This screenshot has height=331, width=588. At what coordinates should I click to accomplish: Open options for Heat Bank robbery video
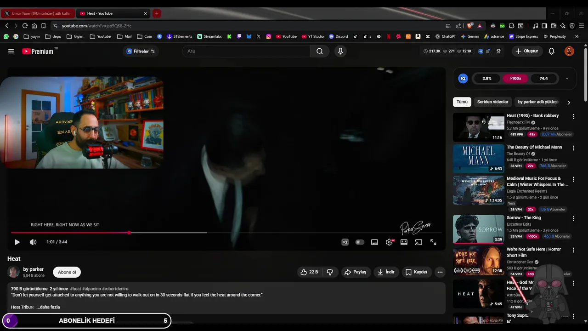(573, 117)
